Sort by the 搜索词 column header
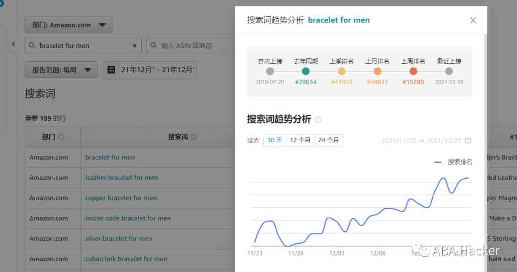Screen dimensions: 517x272 [x=178, y=137]
